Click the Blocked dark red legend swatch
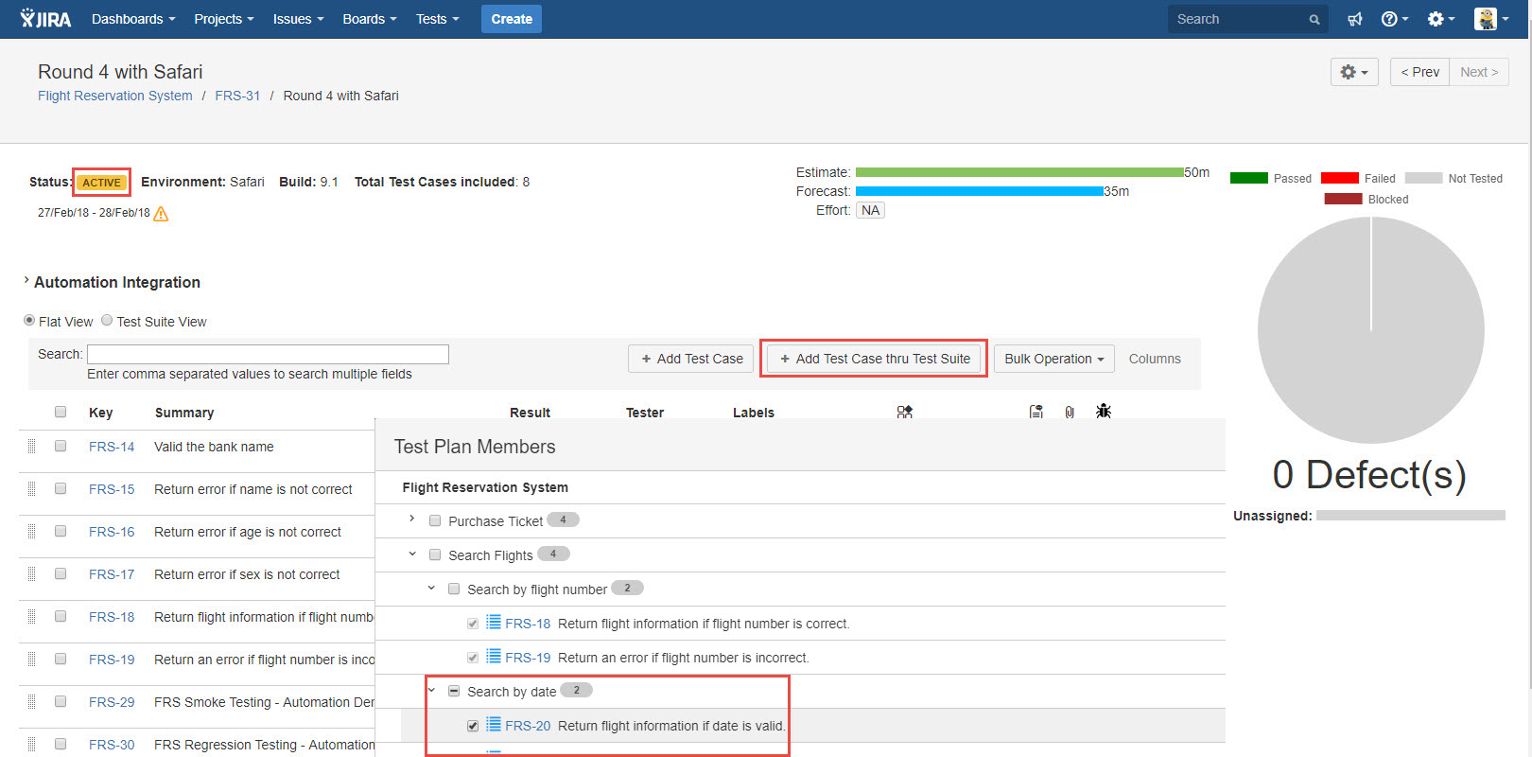The height and width of the screenshot is (757, 1532). pyautogui.click(x=1343, y=199)
